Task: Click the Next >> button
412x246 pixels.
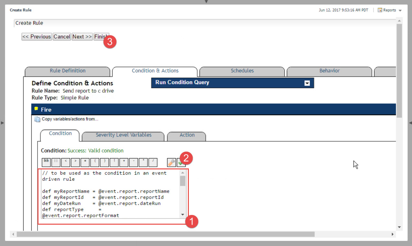Action: (82, 37)
